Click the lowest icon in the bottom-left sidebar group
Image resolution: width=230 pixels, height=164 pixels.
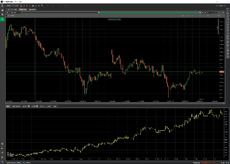click(x=2, y=162)
